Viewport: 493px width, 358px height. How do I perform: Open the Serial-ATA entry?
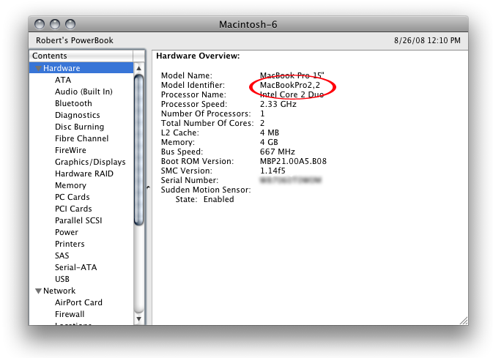pos(75,267)
